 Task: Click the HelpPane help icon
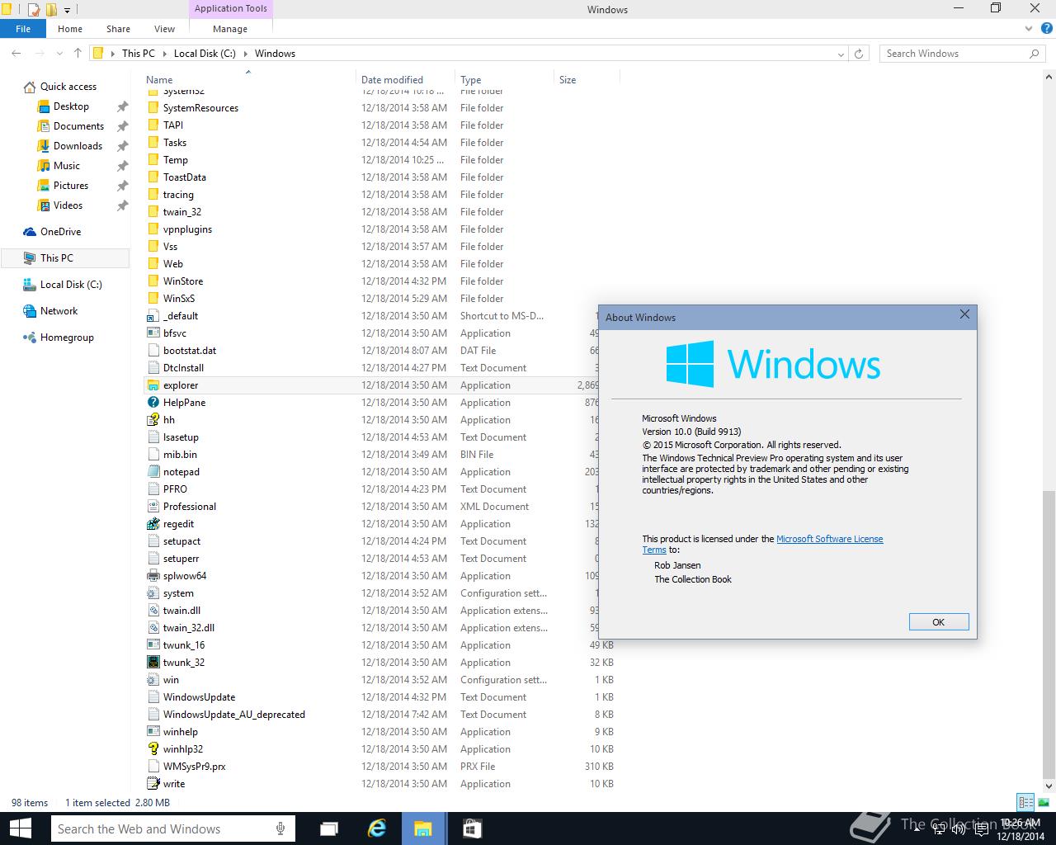(153, 403)
